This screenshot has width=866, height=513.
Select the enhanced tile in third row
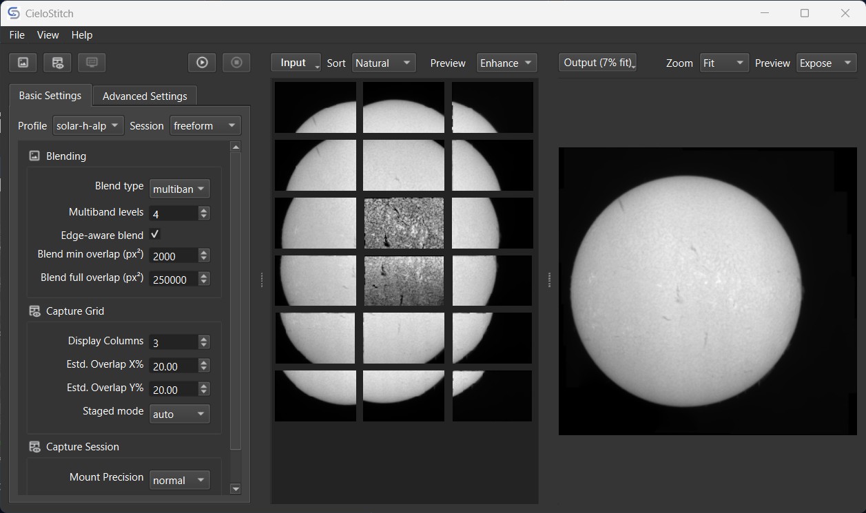point(404,223)
